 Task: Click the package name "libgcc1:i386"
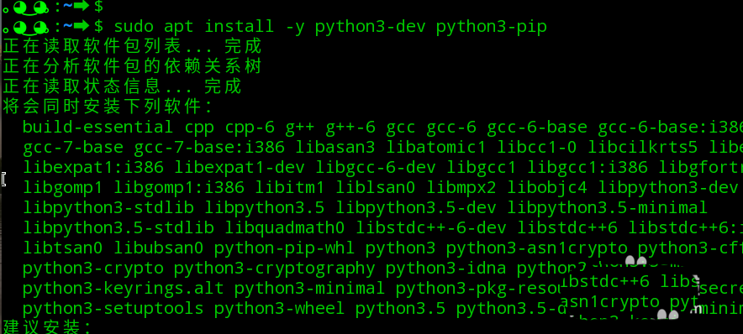[x=588, y=168]
